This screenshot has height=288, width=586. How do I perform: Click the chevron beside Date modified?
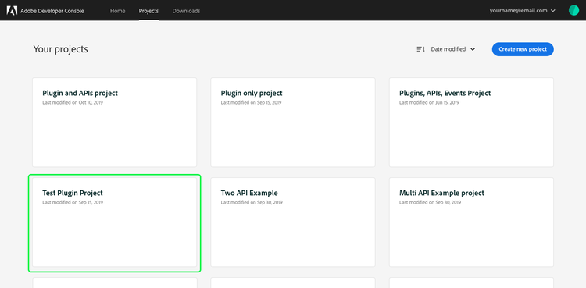(473, 49)
